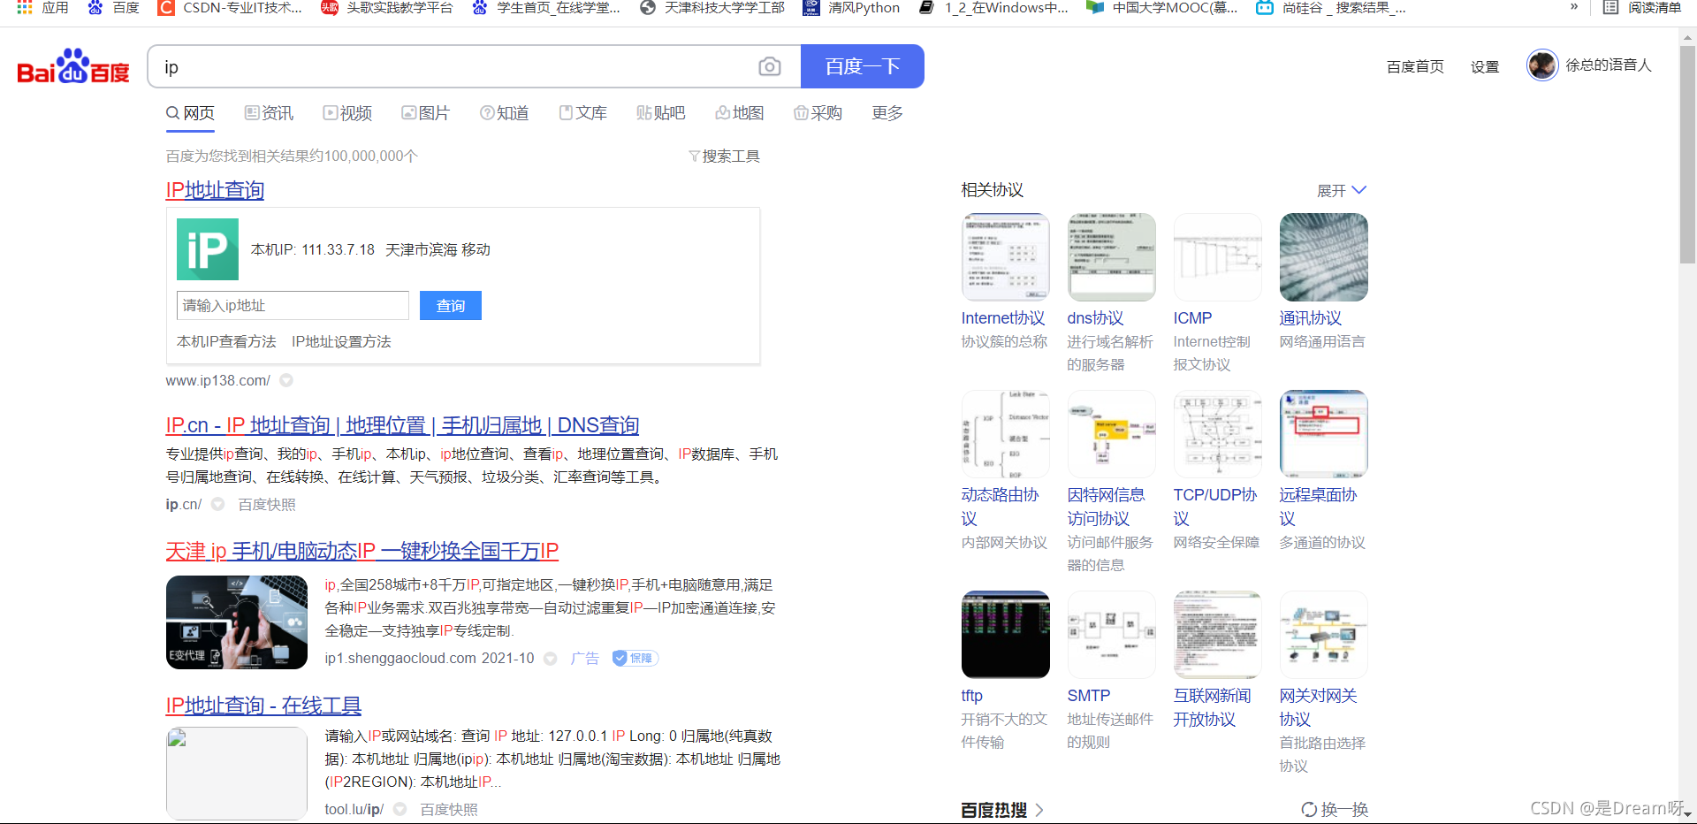This screenshot has height=824, width=1697.
Task: Open the 百度 bookmark in bookmarks bar
Action: (x=115, y=8)
